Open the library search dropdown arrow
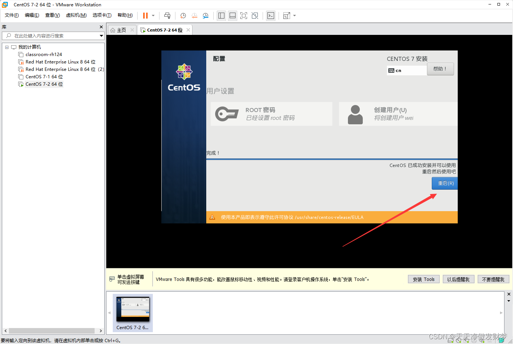This screenshot has height=344, width=513. pos(101,36)
